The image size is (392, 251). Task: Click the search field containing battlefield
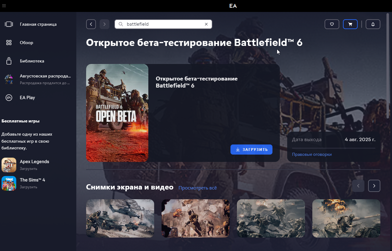(163, 24)
